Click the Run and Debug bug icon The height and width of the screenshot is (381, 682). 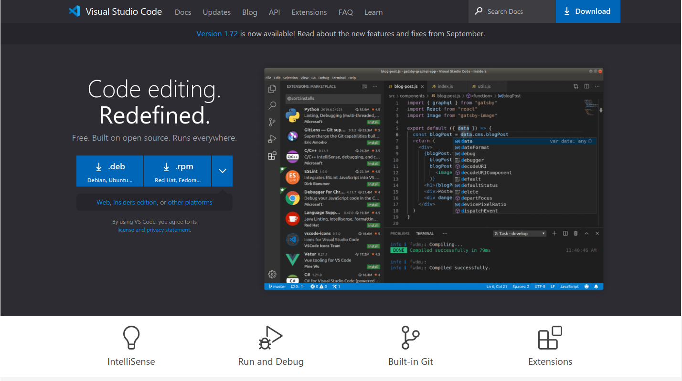270,338
